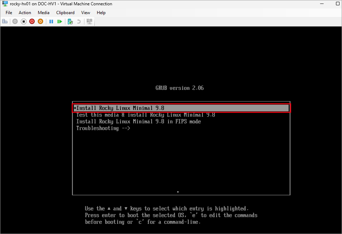This screenshot has height=234, width=342.
Task: Open the File menu
Action: [9, 13]
